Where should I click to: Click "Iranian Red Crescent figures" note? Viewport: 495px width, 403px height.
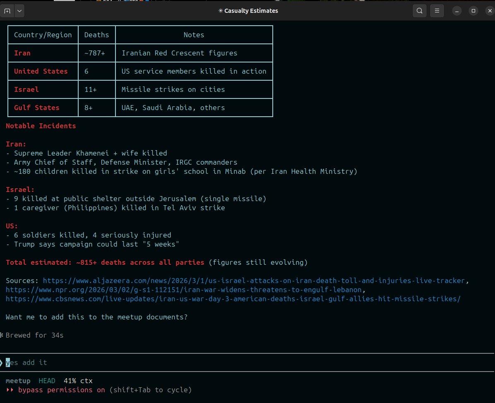(179, 53)
